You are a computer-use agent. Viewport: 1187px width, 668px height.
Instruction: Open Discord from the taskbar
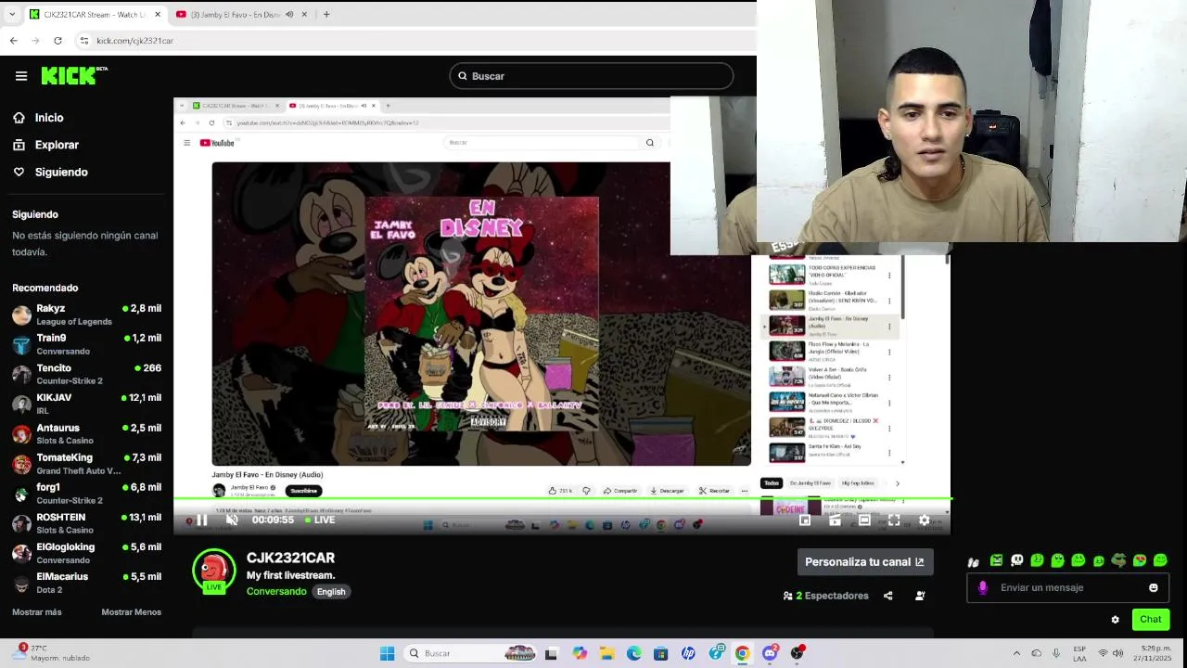[769, 653]
